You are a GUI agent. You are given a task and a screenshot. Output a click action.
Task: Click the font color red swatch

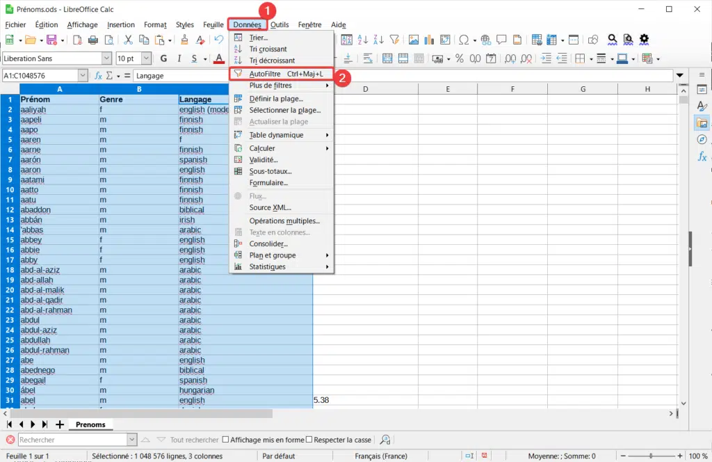219,58
